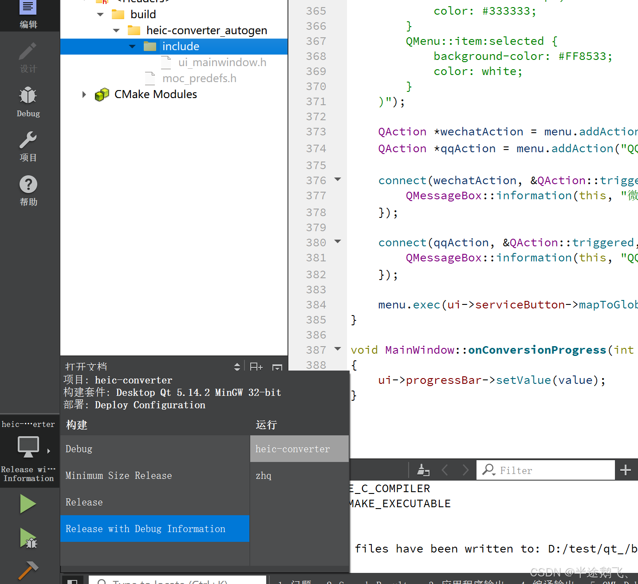Click the QMenu::item:selected line
The image size is (638, 584).
pos(481,41)
